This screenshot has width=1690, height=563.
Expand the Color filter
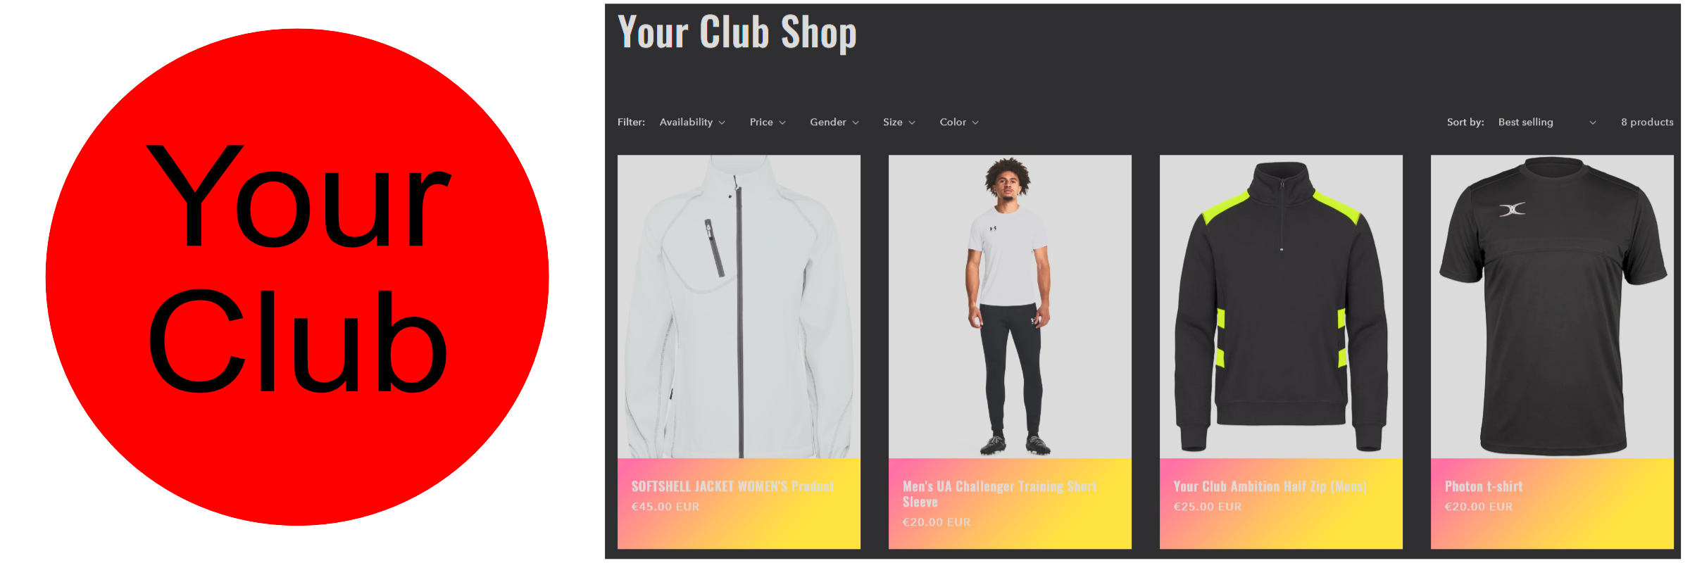tap(959, 122)
